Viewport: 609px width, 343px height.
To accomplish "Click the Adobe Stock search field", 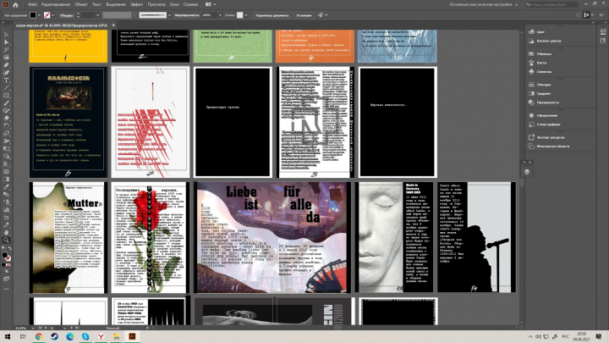I will point(551,5).
